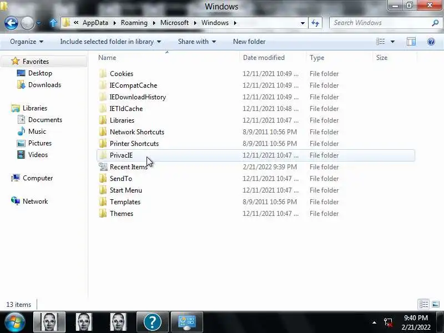
Task: Change your view icon button
Action: (380, 42)
